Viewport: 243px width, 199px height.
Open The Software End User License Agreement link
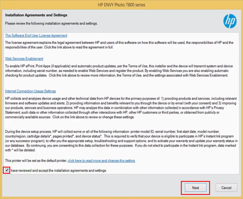click(x=36, y=36)
